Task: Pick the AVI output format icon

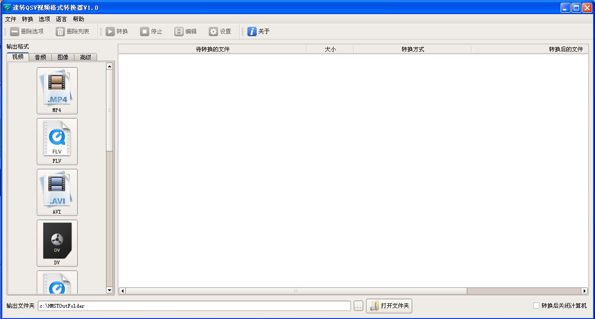Action: coord(57,192)
